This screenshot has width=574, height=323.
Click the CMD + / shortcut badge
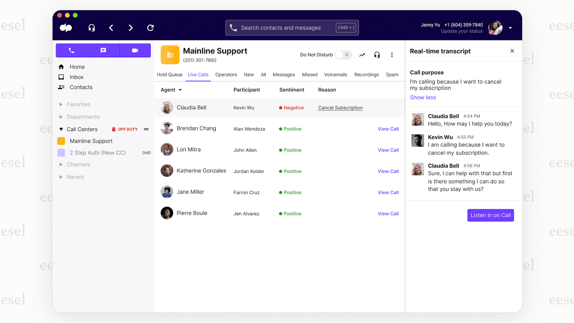pyautogui.click(x=346, y=28)
